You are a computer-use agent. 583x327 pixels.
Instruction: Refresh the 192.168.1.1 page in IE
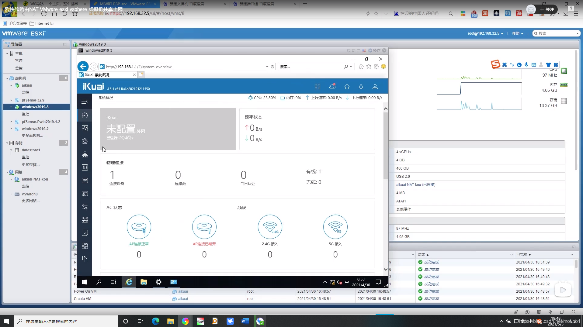pyautogui.click(x=272, y=67)
